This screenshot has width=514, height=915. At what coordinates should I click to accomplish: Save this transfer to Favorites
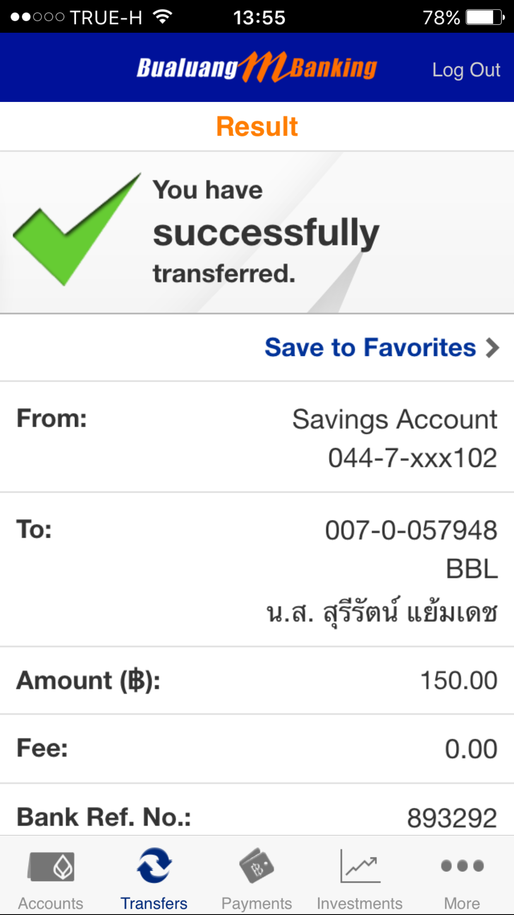[x=370, y=347]
